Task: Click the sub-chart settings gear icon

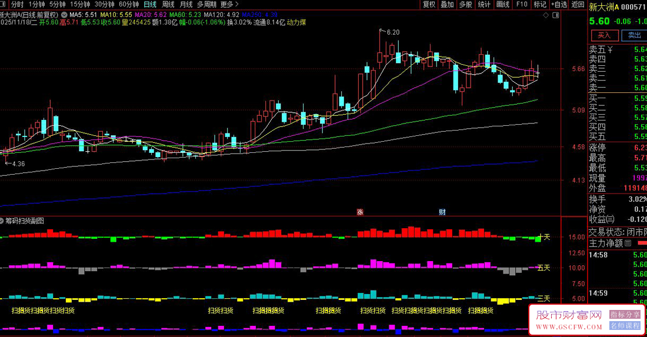Action: [x=3, y=221]
